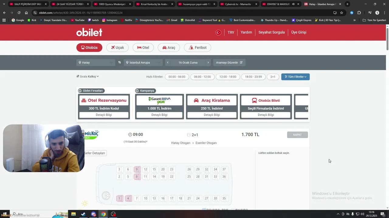
Task: Select seat 12 on the bus
Action: [x=146, y=170]
